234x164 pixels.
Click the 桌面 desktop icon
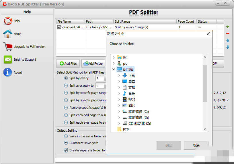(125, 81)
